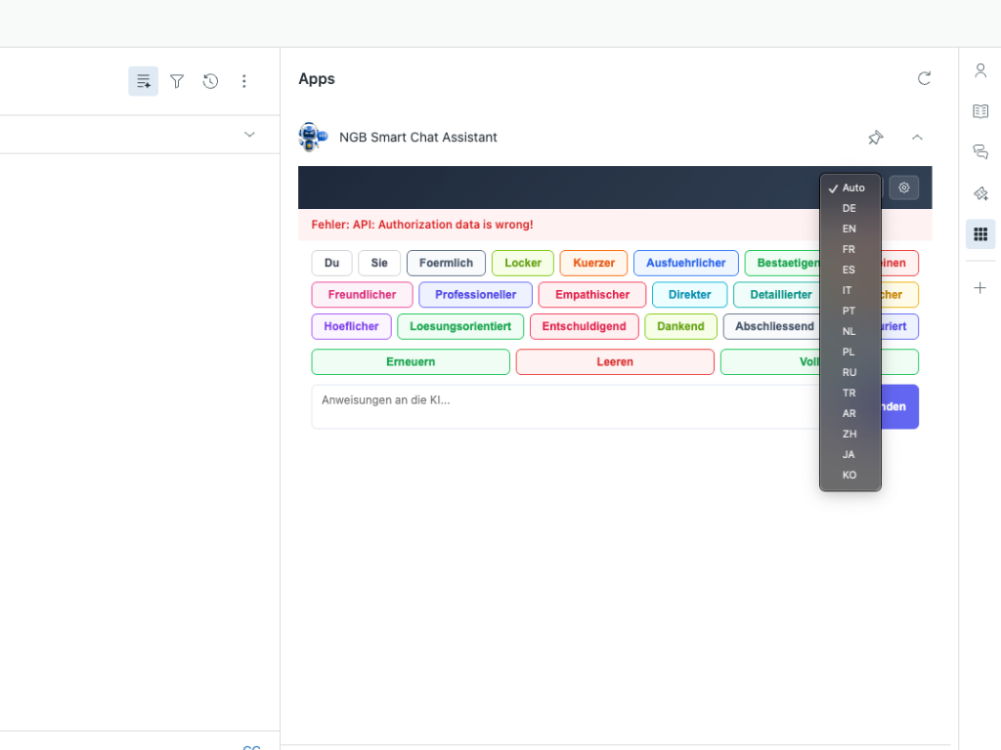Click the "Erneuern" button
Viewport: 1001px width, 750px height.
410,361
